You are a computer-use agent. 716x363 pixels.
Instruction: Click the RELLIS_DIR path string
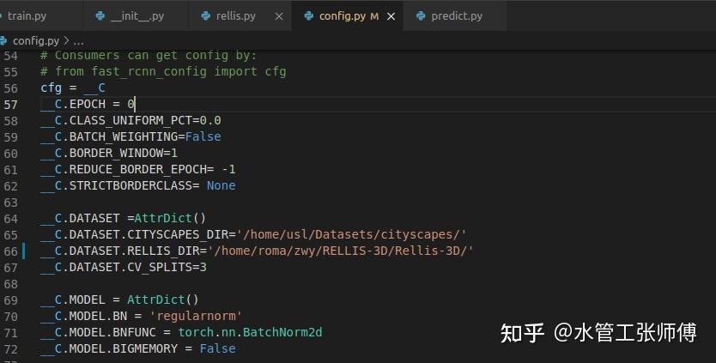tap(342, 251)
